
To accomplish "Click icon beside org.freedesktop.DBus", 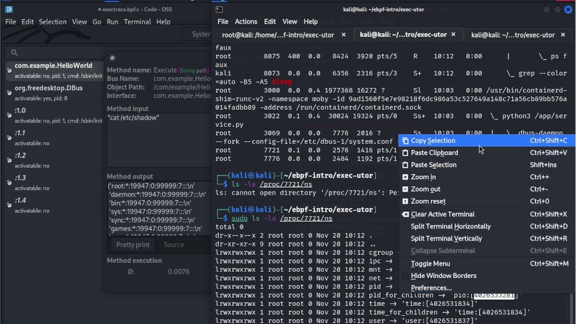I will pyautogui.click(x=9, y=93).
